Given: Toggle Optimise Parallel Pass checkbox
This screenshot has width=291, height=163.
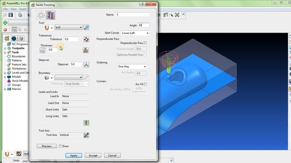Looking at the screenshot, I should pyautogui.click(x=145, y=55).
